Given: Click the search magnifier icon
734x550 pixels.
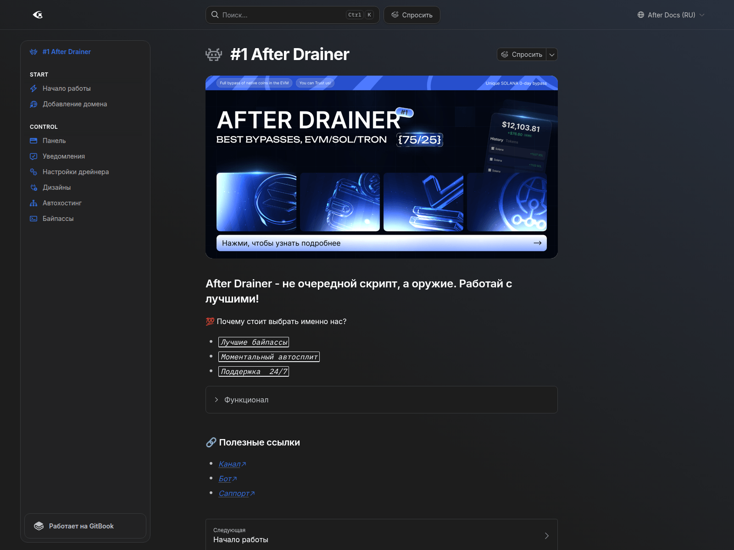Looking at the screenshot, I should point(215,15).
